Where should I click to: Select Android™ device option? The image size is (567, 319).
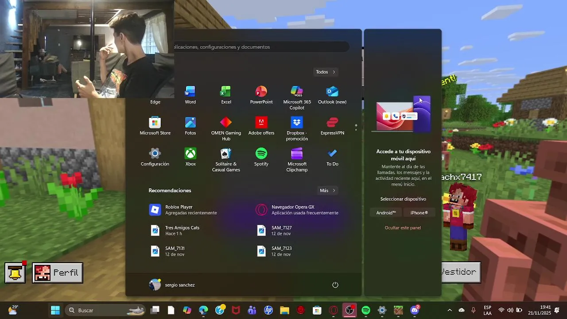386,213
